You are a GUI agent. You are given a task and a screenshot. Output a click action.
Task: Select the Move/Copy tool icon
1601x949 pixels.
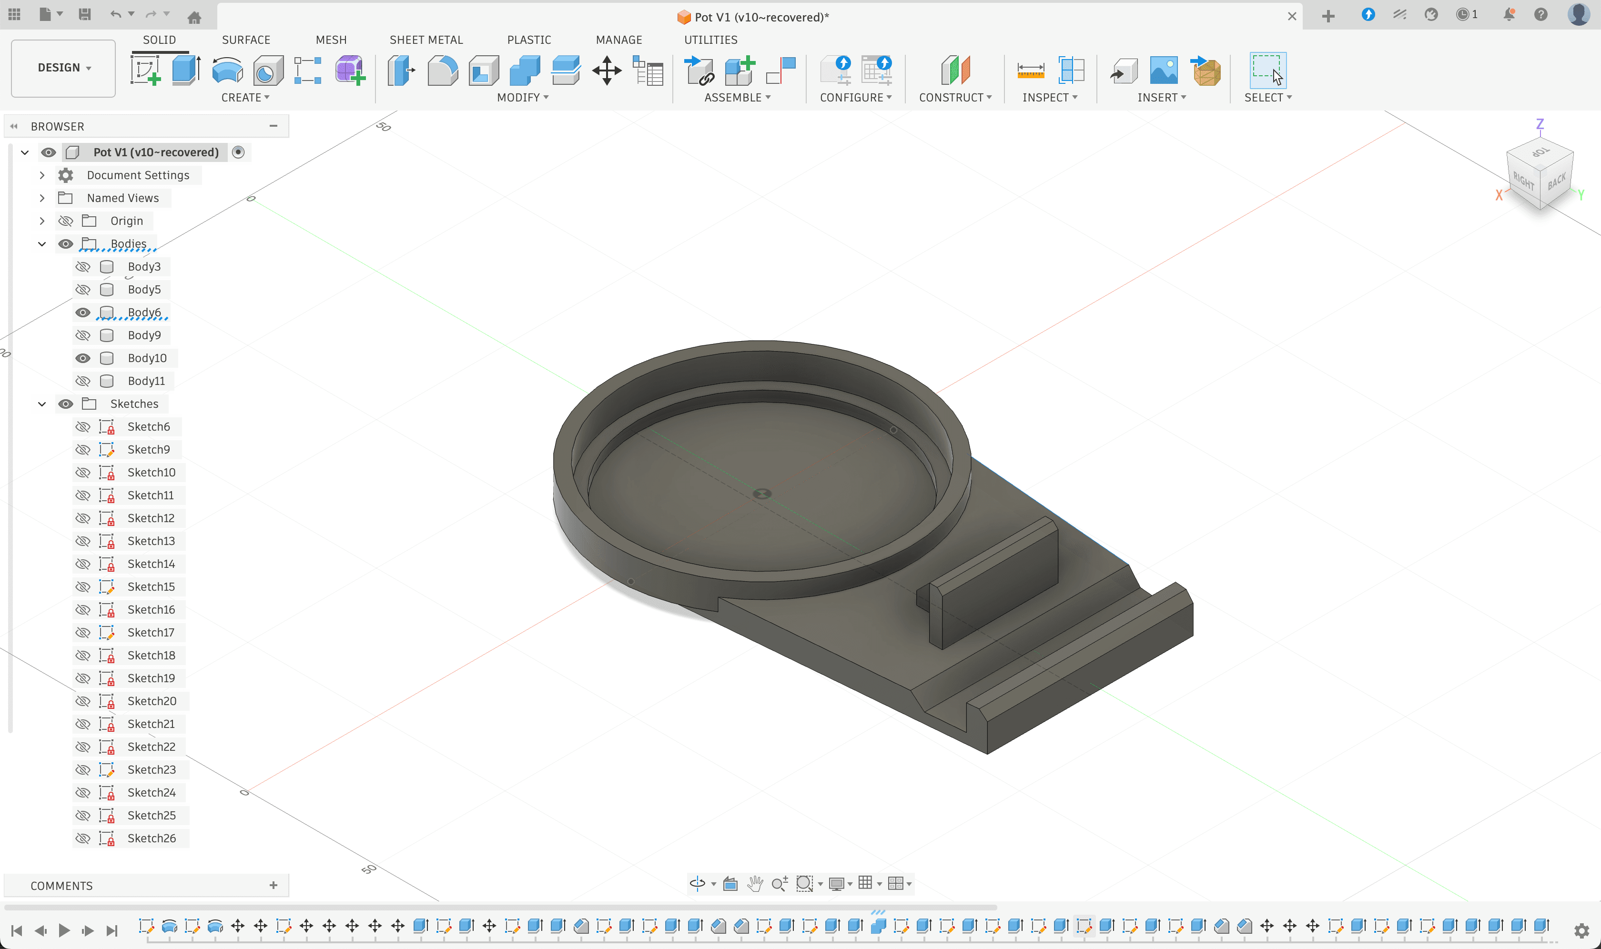(x=607, y=70)
